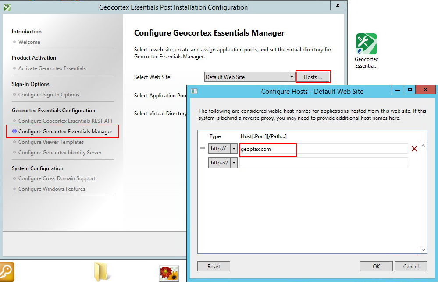Image resolution: width=438 pixels, height=282 pixels.
Task: Minimize the Configure Hosts dialog
Action: (x=398, y=90)
